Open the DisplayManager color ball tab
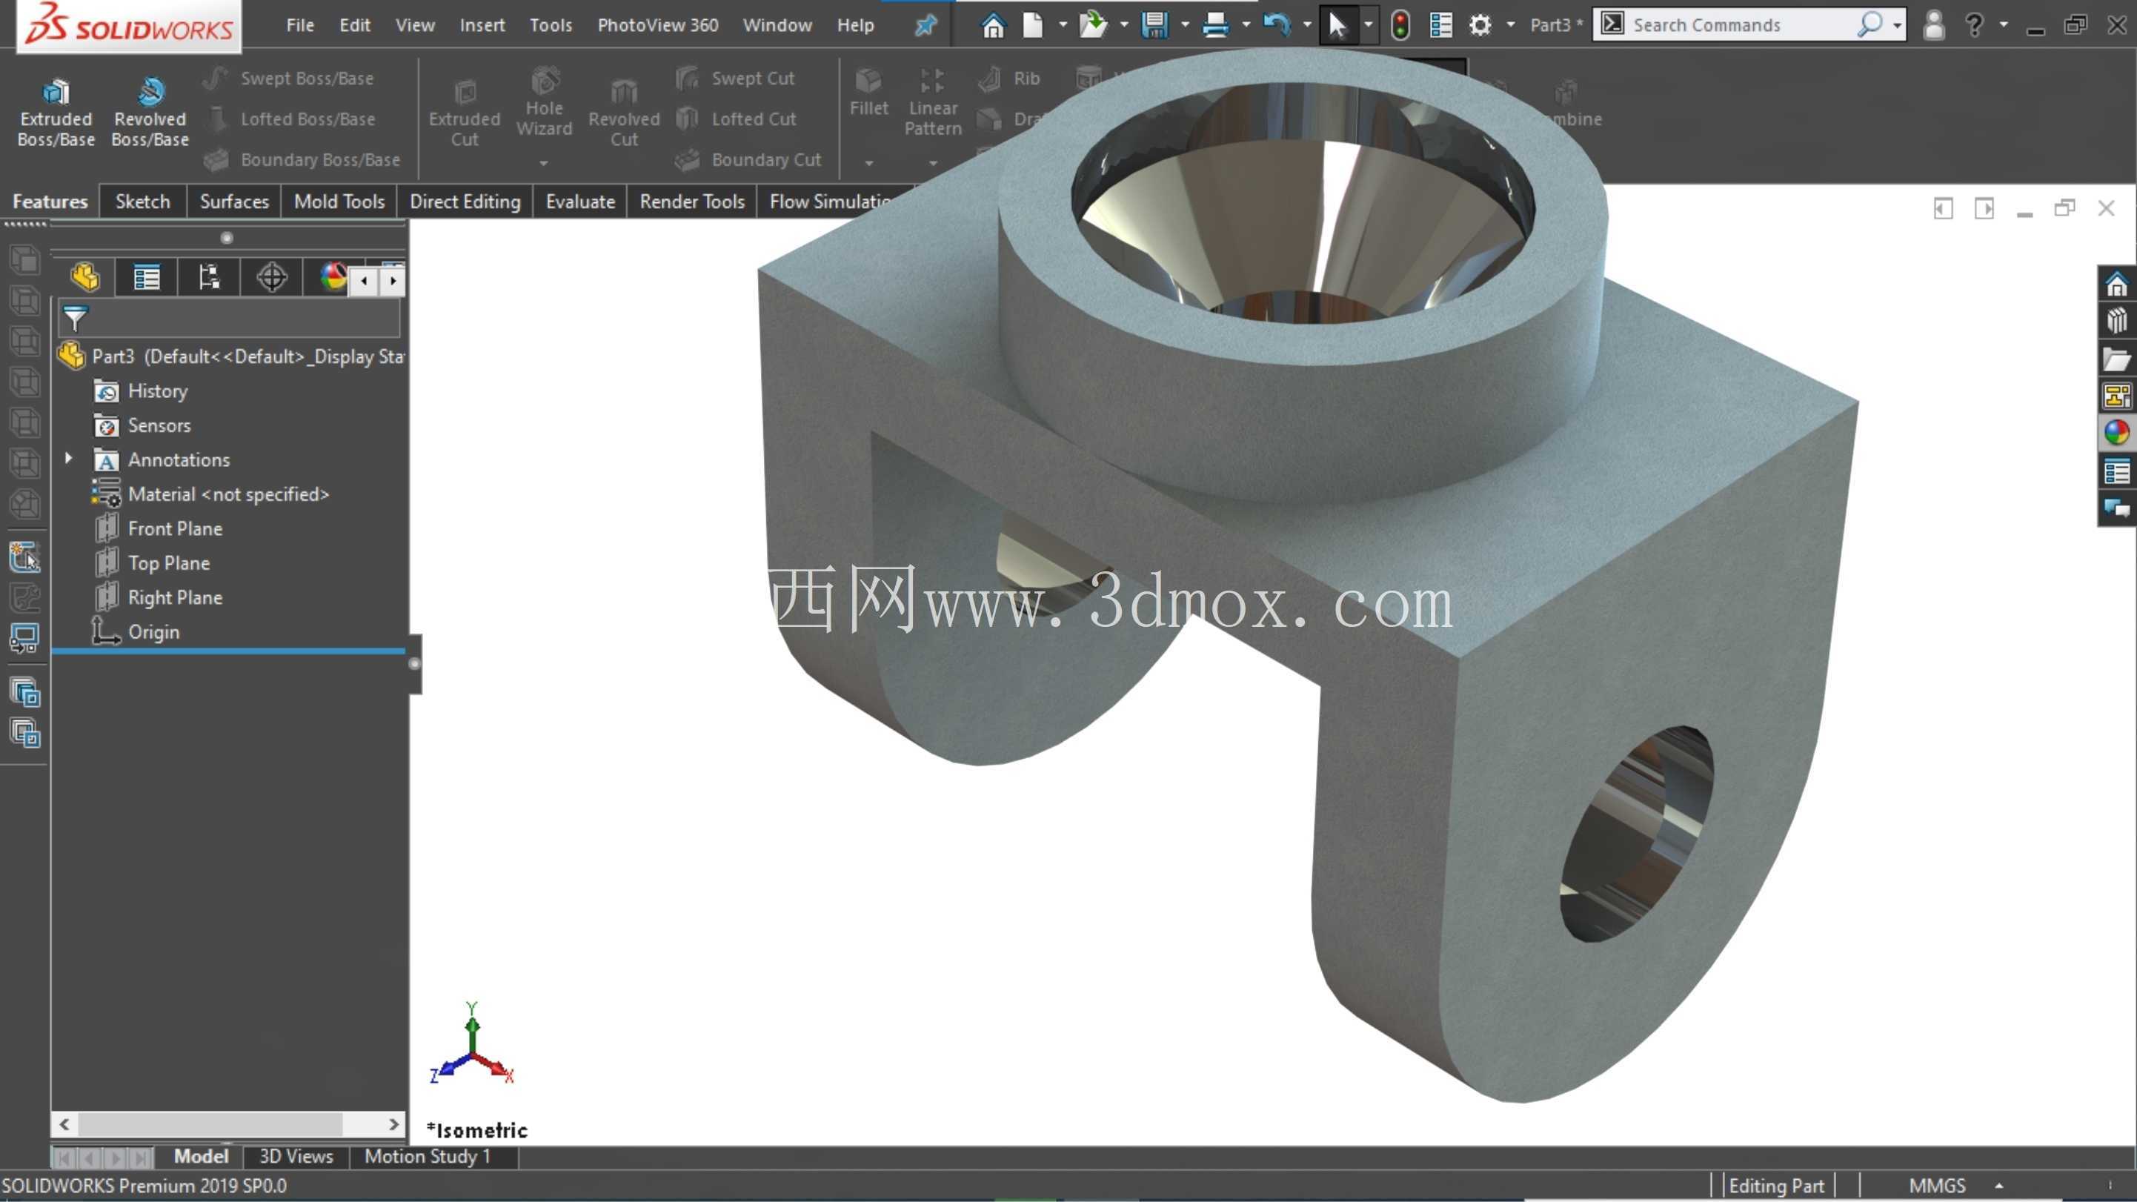Viewport: 2137px width, 1202px height. [333, 277]
